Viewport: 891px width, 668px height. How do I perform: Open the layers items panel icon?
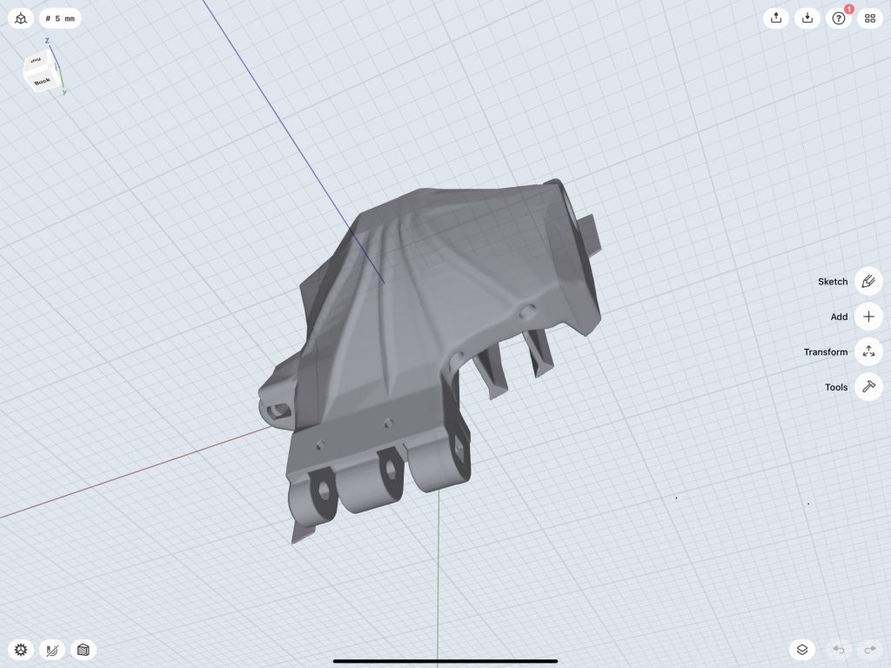[801, 649]
